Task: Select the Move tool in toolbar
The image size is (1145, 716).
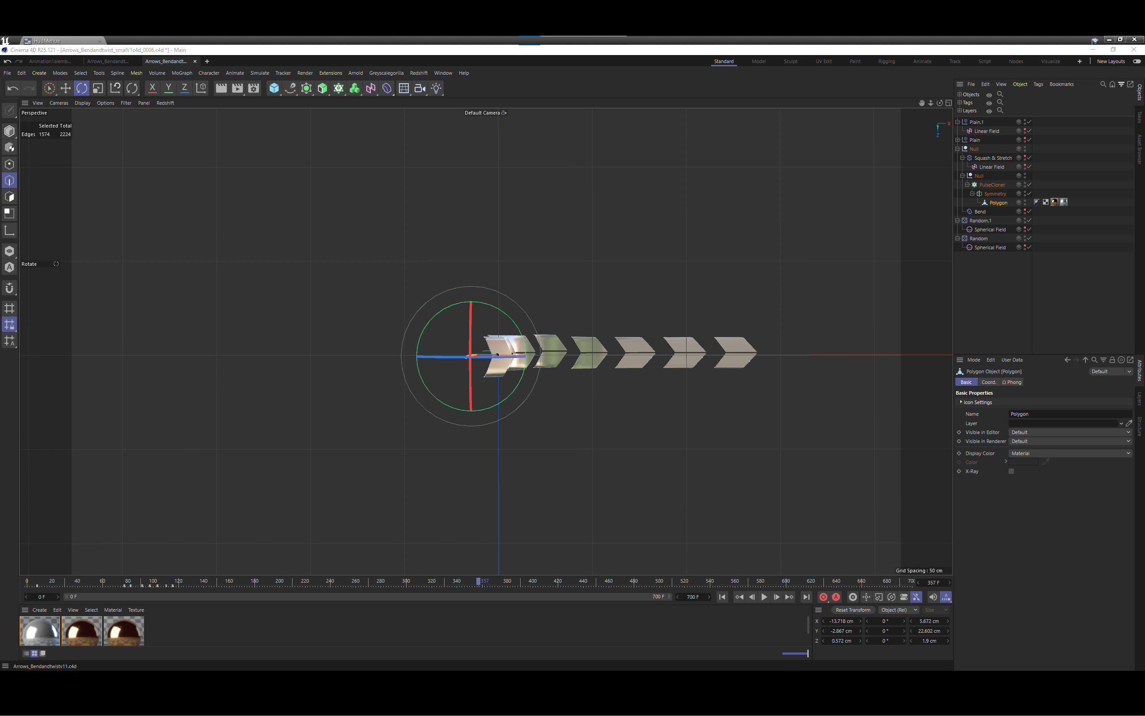Action: 65,88
